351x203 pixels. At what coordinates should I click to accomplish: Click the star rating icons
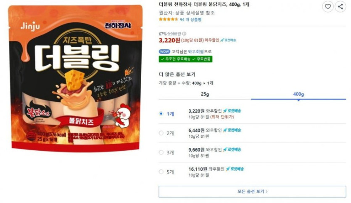tap(169, 19)
